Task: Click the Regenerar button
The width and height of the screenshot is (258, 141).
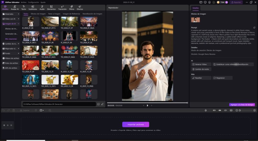Action: (222, 78)
